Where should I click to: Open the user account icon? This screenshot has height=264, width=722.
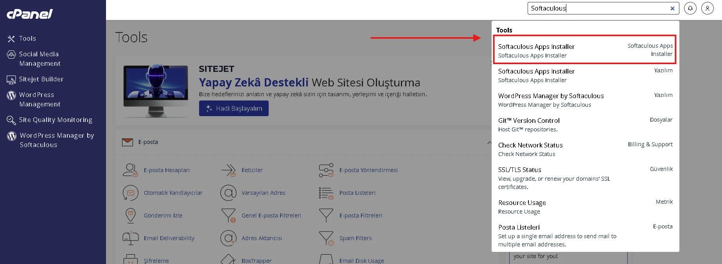click(708, 8)
